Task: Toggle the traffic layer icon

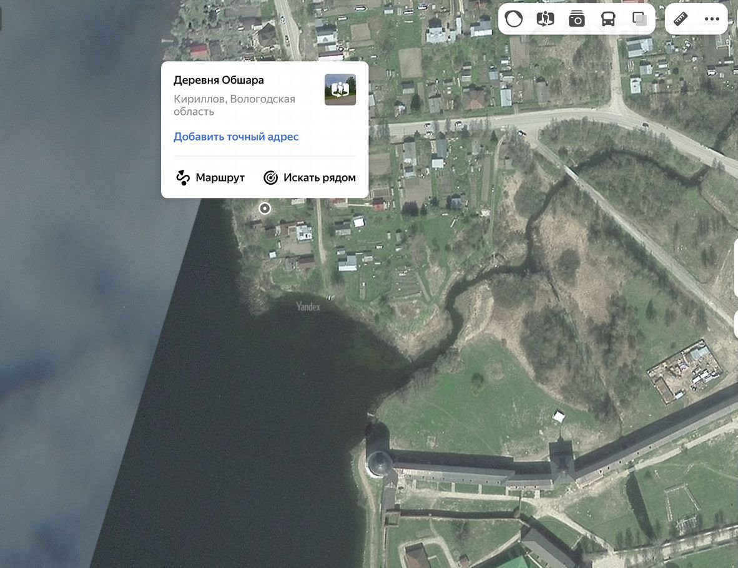Action: coord(514,19)
